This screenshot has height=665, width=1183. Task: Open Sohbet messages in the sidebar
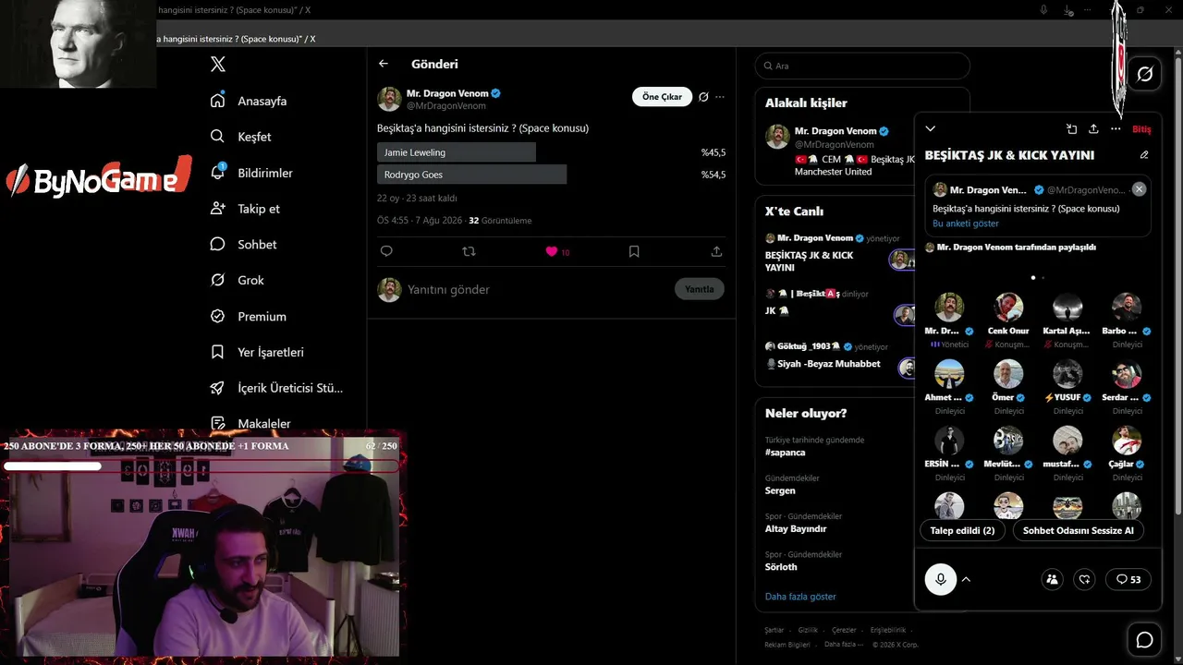(x=244, y=245)
